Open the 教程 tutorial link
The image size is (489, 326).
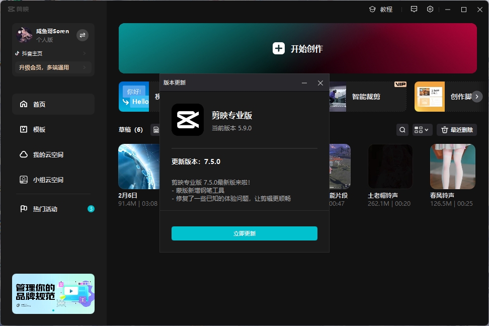coord(381,10)
